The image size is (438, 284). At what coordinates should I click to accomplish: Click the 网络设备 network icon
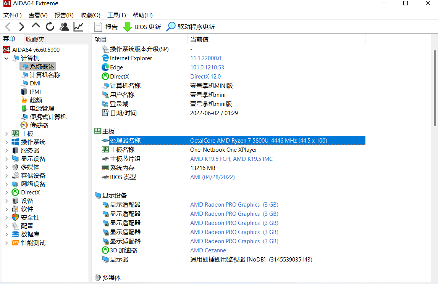(x=15, y=184)
